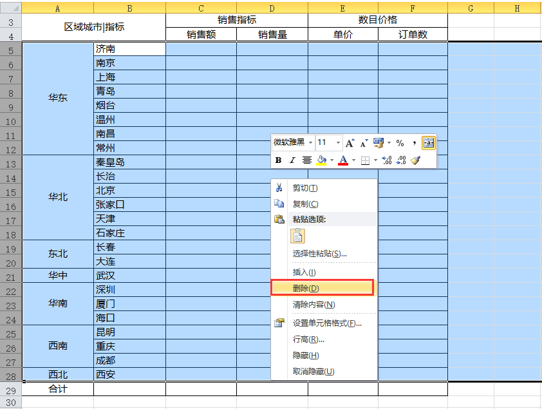Click the 成都 cell

tap(129, 361)
